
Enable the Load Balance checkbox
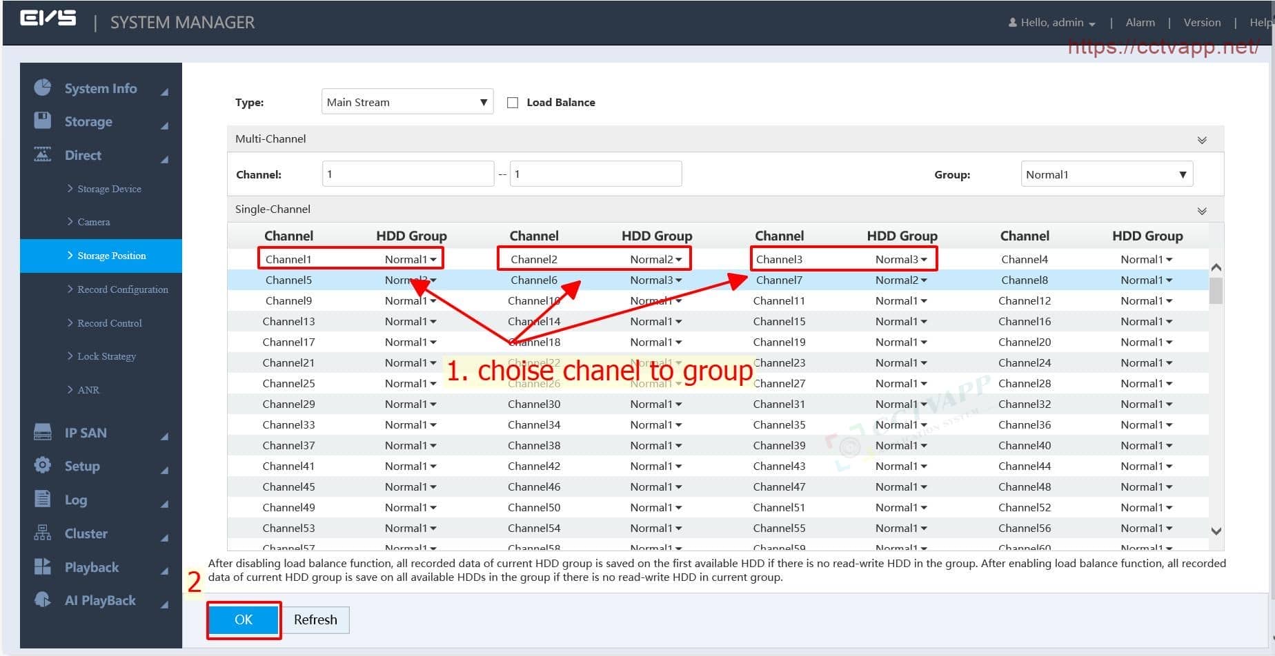point(513,103)
